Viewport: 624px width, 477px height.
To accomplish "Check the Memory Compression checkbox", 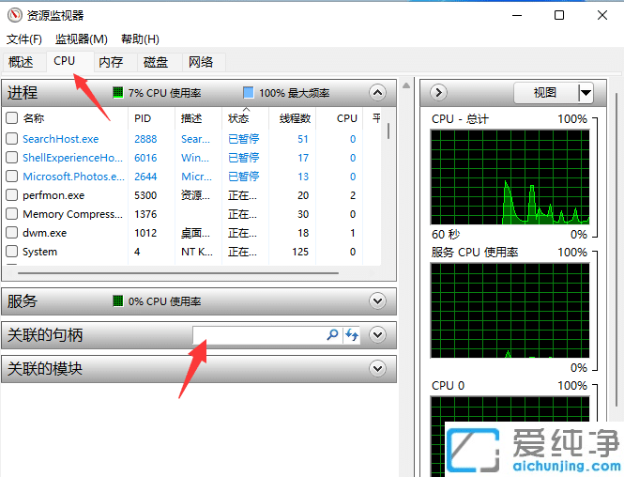I will [12, 214].
